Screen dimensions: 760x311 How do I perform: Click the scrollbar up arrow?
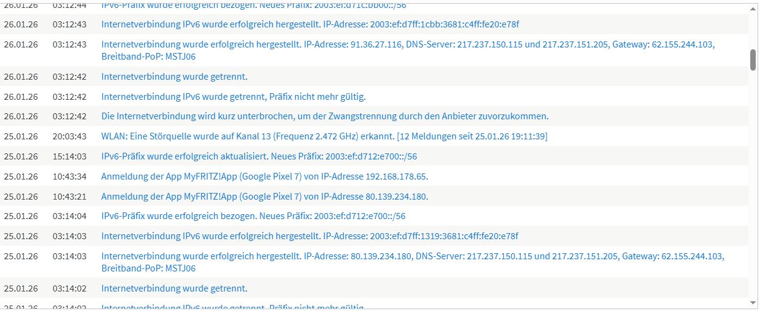point(753,9)
